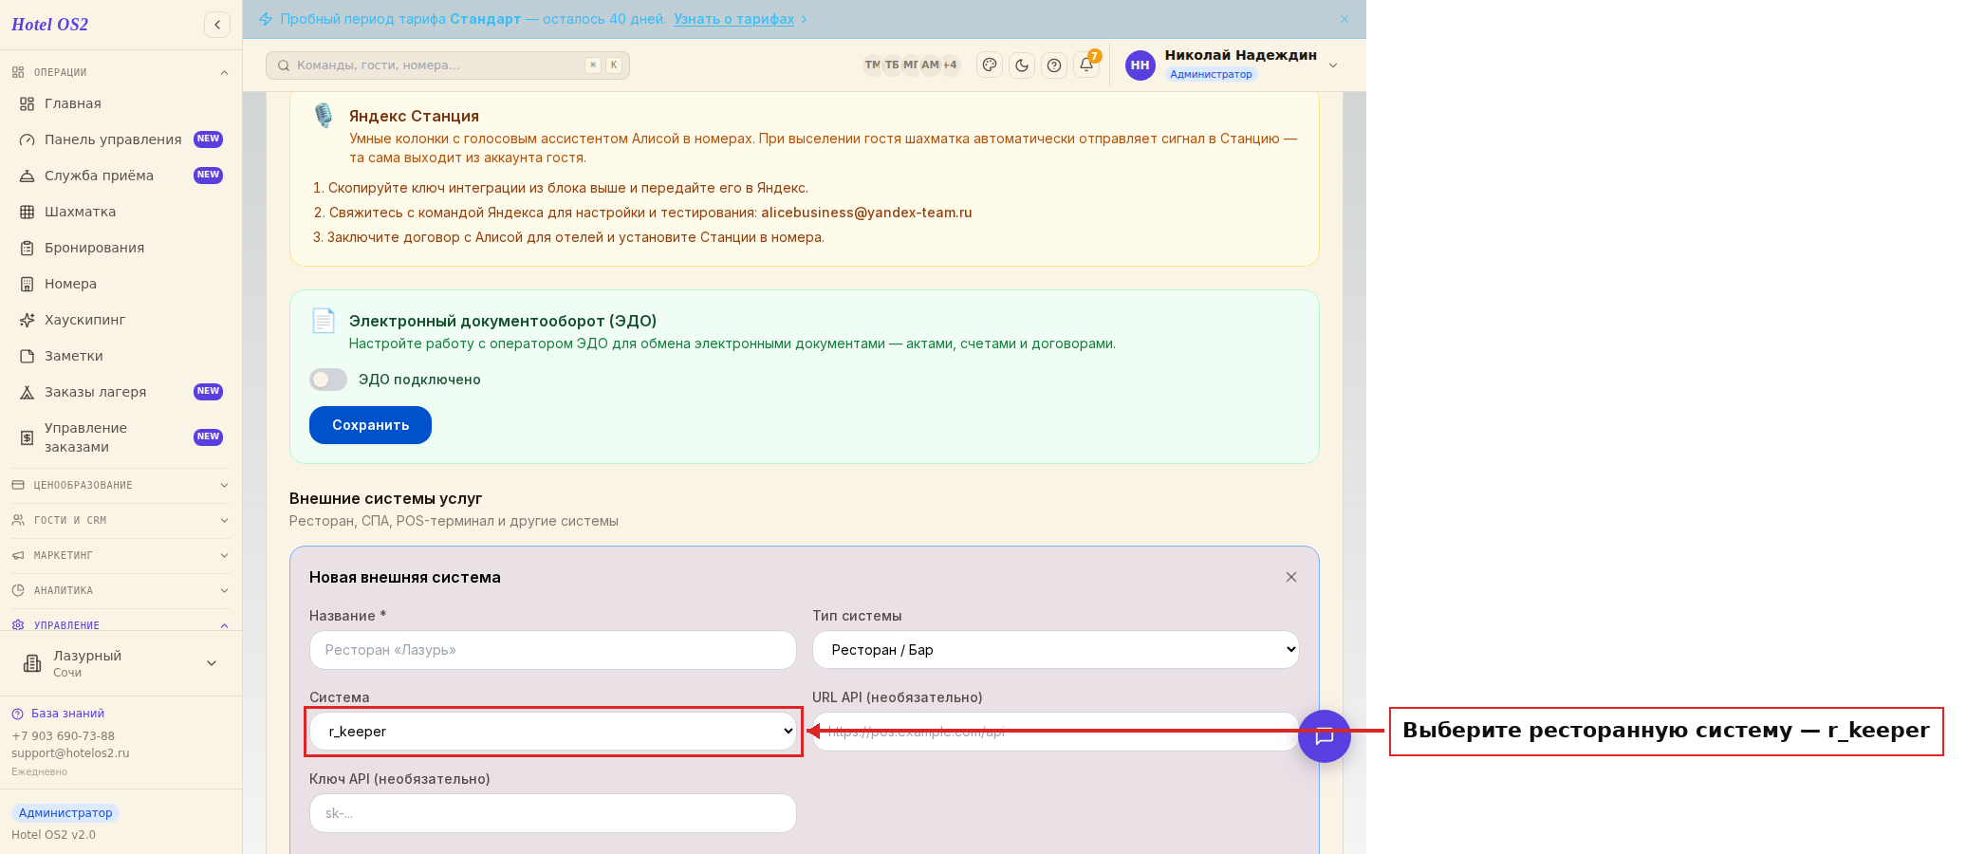Screen dimensions: 1966x854
Task: Click the Служба приёма bell icon
Action: pos(28,176)
